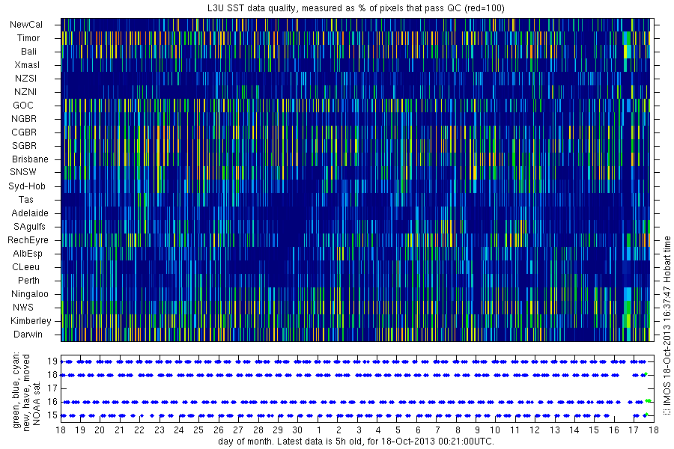This screenshot has height=449, width=674.
Task: Select the Bali region label
Action: click(x=28, y=51)
